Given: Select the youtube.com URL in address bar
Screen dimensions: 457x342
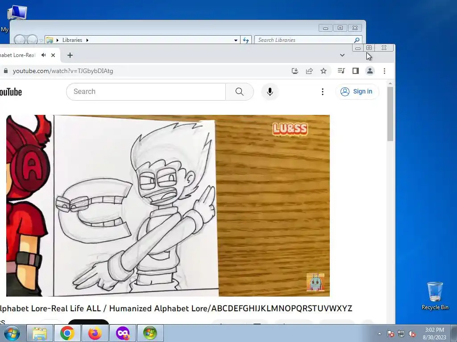Looking at the screenshot, I should (x=63, y=71).
